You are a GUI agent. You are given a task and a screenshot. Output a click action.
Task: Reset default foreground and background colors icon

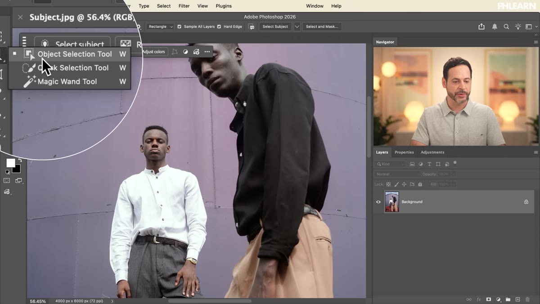pos(8,172)
